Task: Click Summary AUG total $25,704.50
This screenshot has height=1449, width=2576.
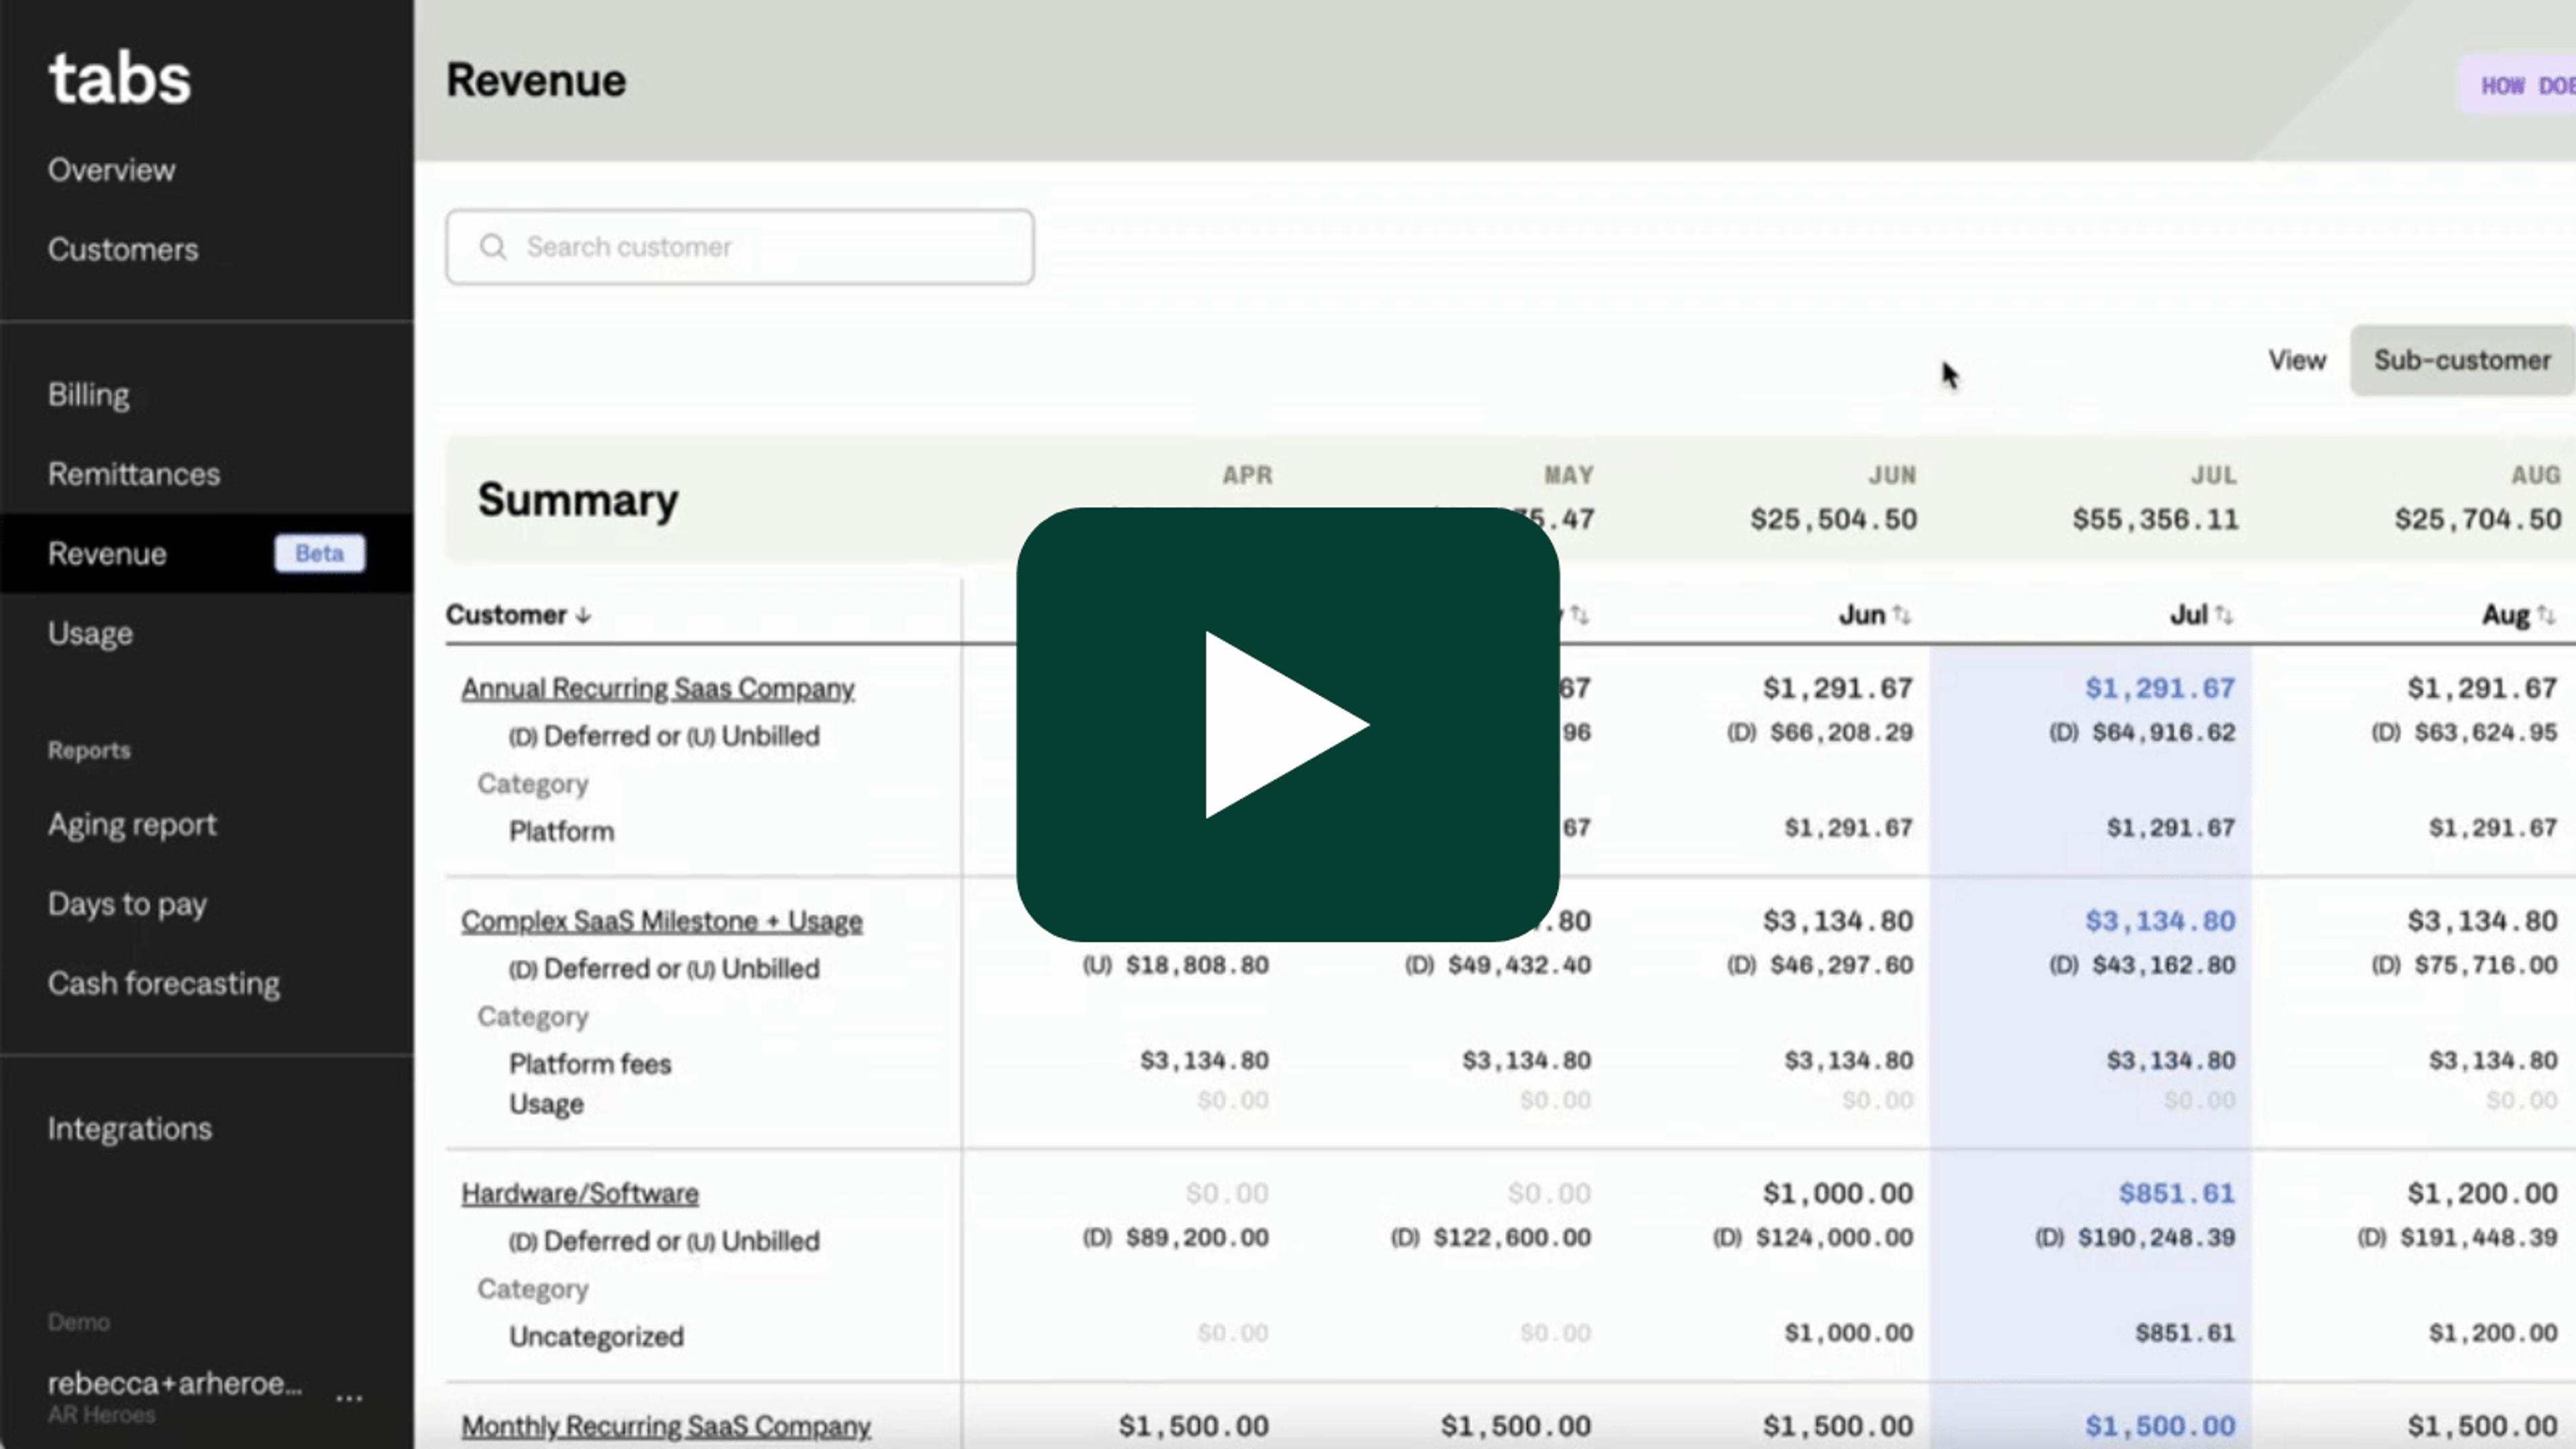Action: point(2478,520)
